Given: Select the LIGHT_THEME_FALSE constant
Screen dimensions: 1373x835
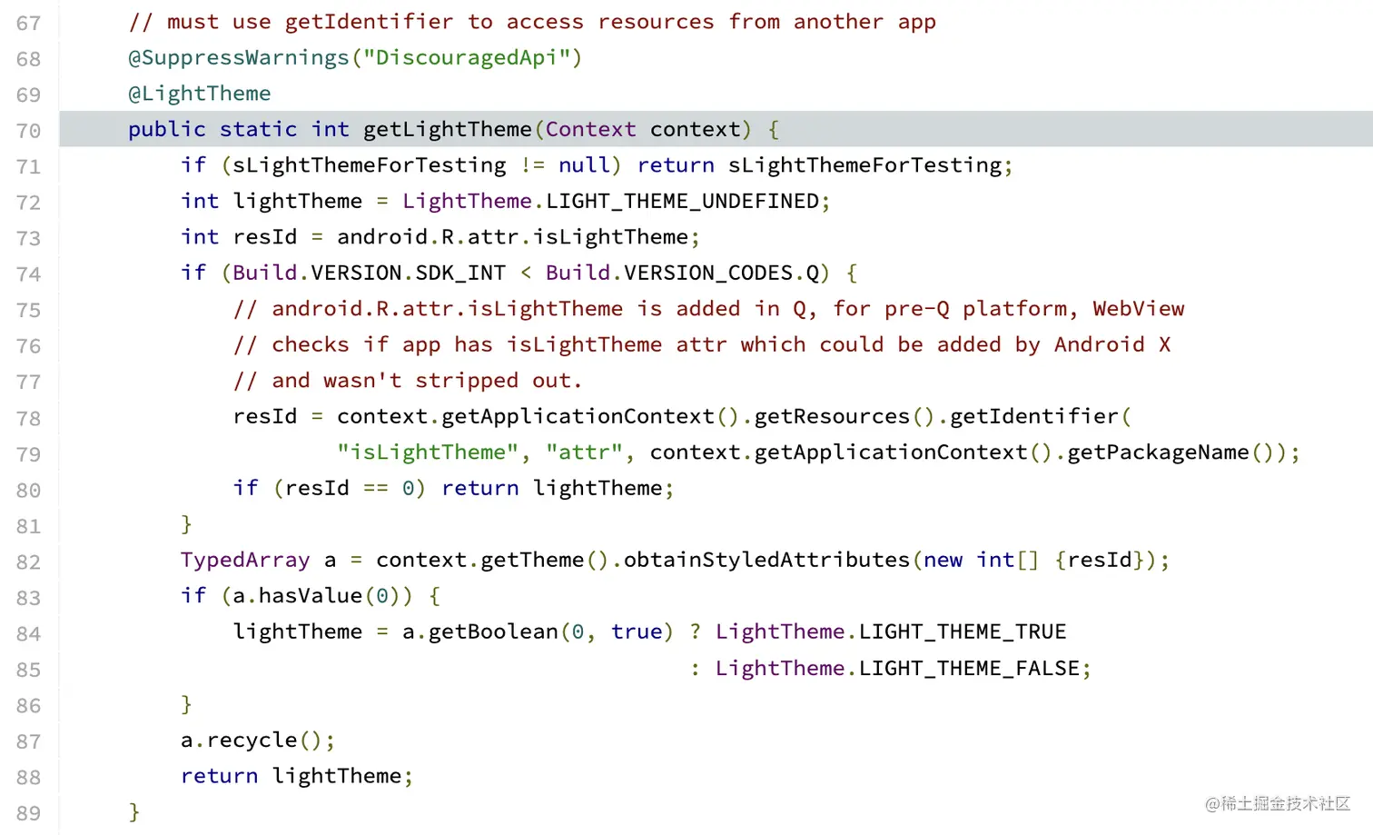Looking at the screenshot, I should click(x=969, y=669).
